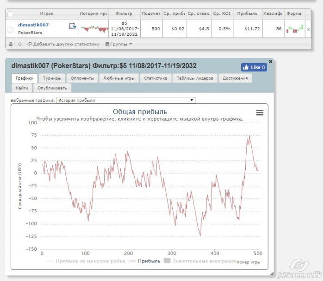Screen dimensions: 324x281
Task: Remove dimastik007 row with the x link
Action: (308, 29)
